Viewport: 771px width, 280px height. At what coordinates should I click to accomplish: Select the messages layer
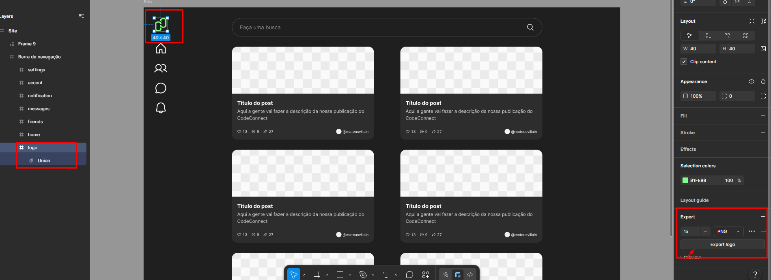tap(39, 109)
